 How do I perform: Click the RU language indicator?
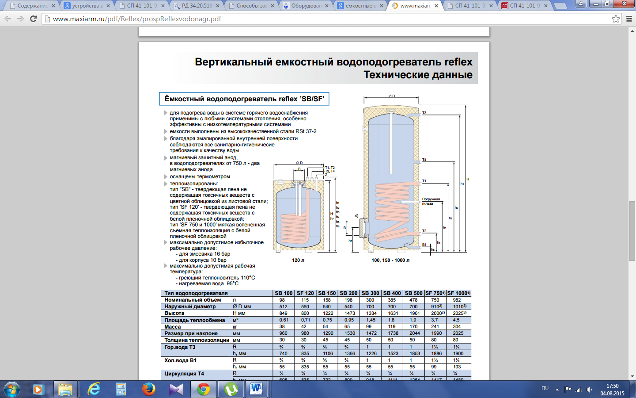(545, 388)
